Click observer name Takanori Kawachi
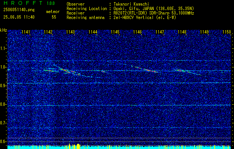Image resolution: width=234 pixels, height=149 pixels. pyautogui.click(x=131, y=4)
